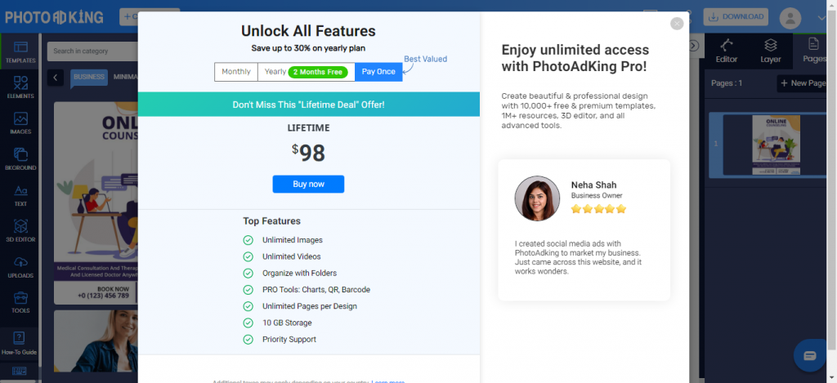Image resolution: width=837 pixels, height=383 pixels.
Task: Open the Tools sidebar panel
Action: (20, 302)
